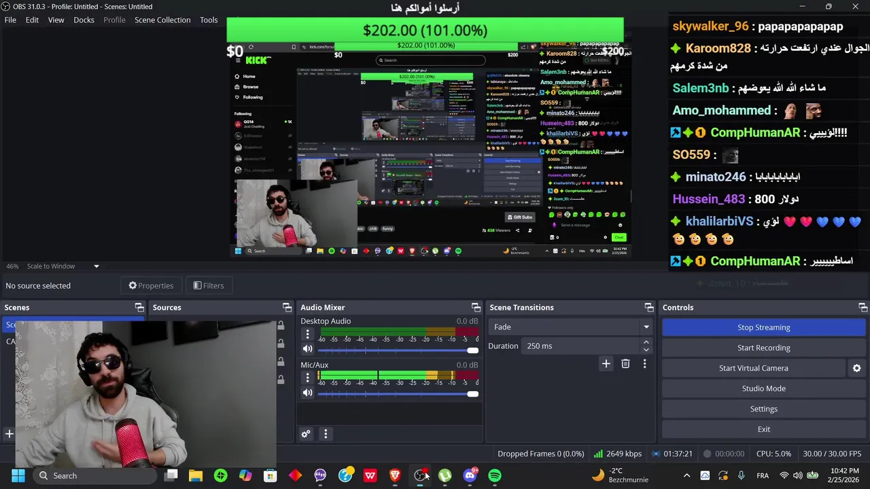Add a new scene transition with plus icon

tap(606, 364)
